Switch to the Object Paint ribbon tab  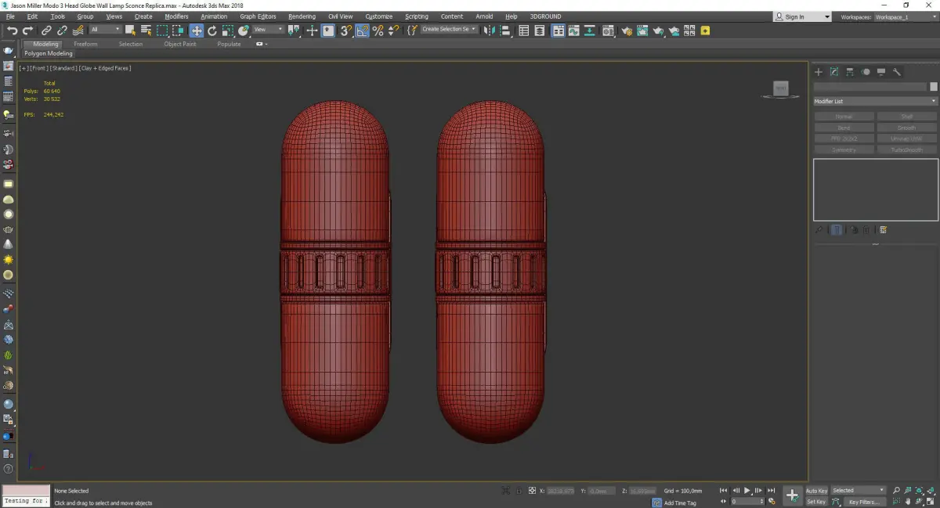pyautogui.click(x=180, y=45)
